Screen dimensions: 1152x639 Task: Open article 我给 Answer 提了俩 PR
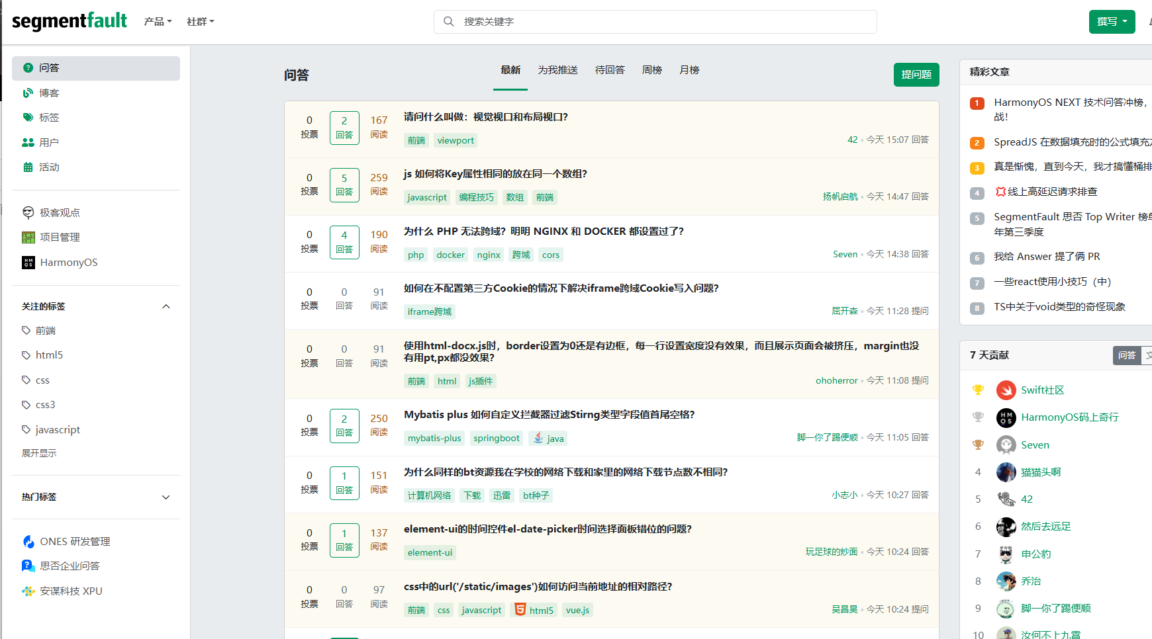pyautogui.click(x=1047, y=257)
